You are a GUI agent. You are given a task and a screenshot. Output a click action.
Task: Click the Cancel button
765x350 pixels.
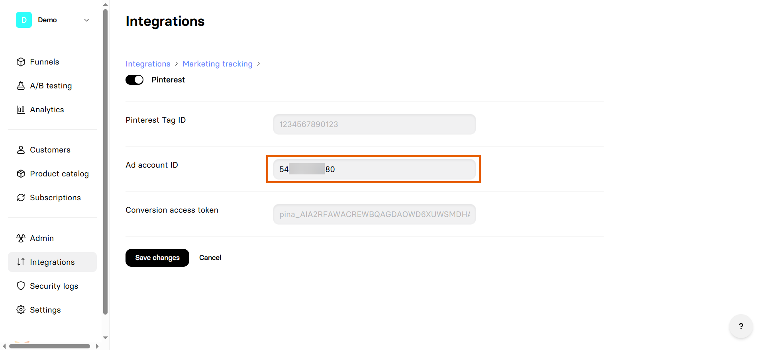pos(210,258)
